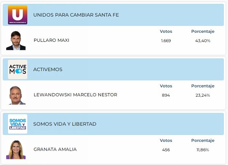Click the 11,86% percentage value
Screen dimensions: 228x165
point(203,150)
